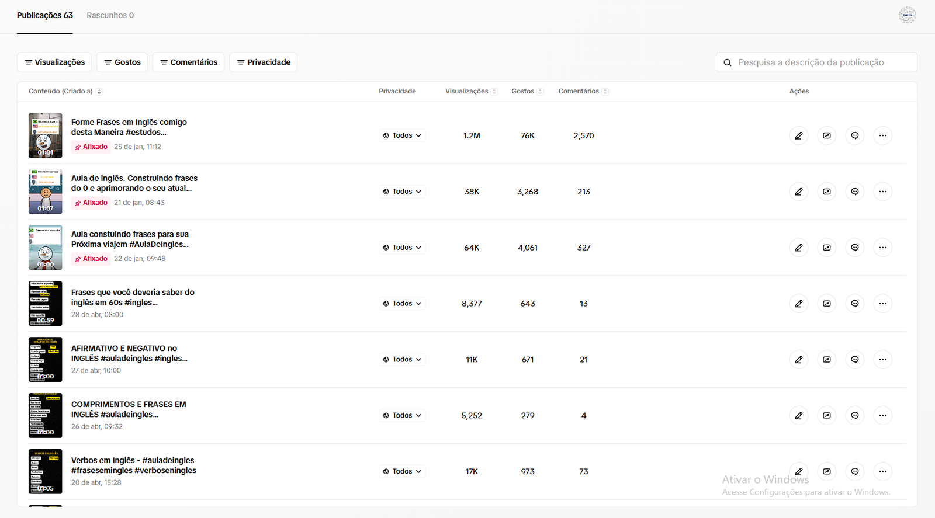The width and height of the screenshot is (935, 518).
Task: Expand privacy dropdown for 'Forme Frases em Inglês' post
Action: (x=402, y=135)
